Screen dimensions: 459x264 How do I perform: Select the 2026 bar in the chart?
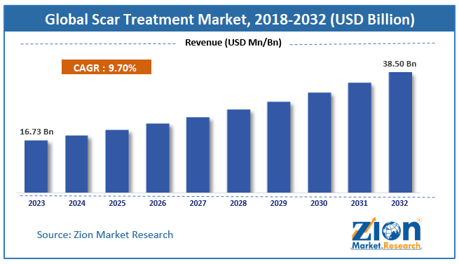point(158,158)
